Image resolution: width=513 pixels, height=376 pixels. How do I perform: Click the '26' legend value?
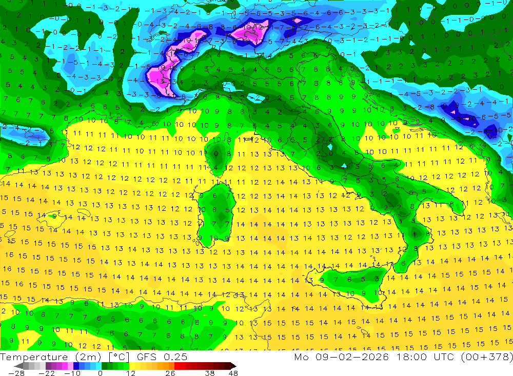click(170, 373)
